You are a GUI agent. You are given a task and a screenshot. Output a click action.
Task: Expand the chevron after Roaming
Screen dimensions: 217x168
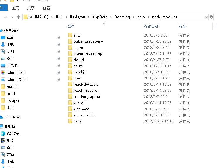click(x=133, y=17)
